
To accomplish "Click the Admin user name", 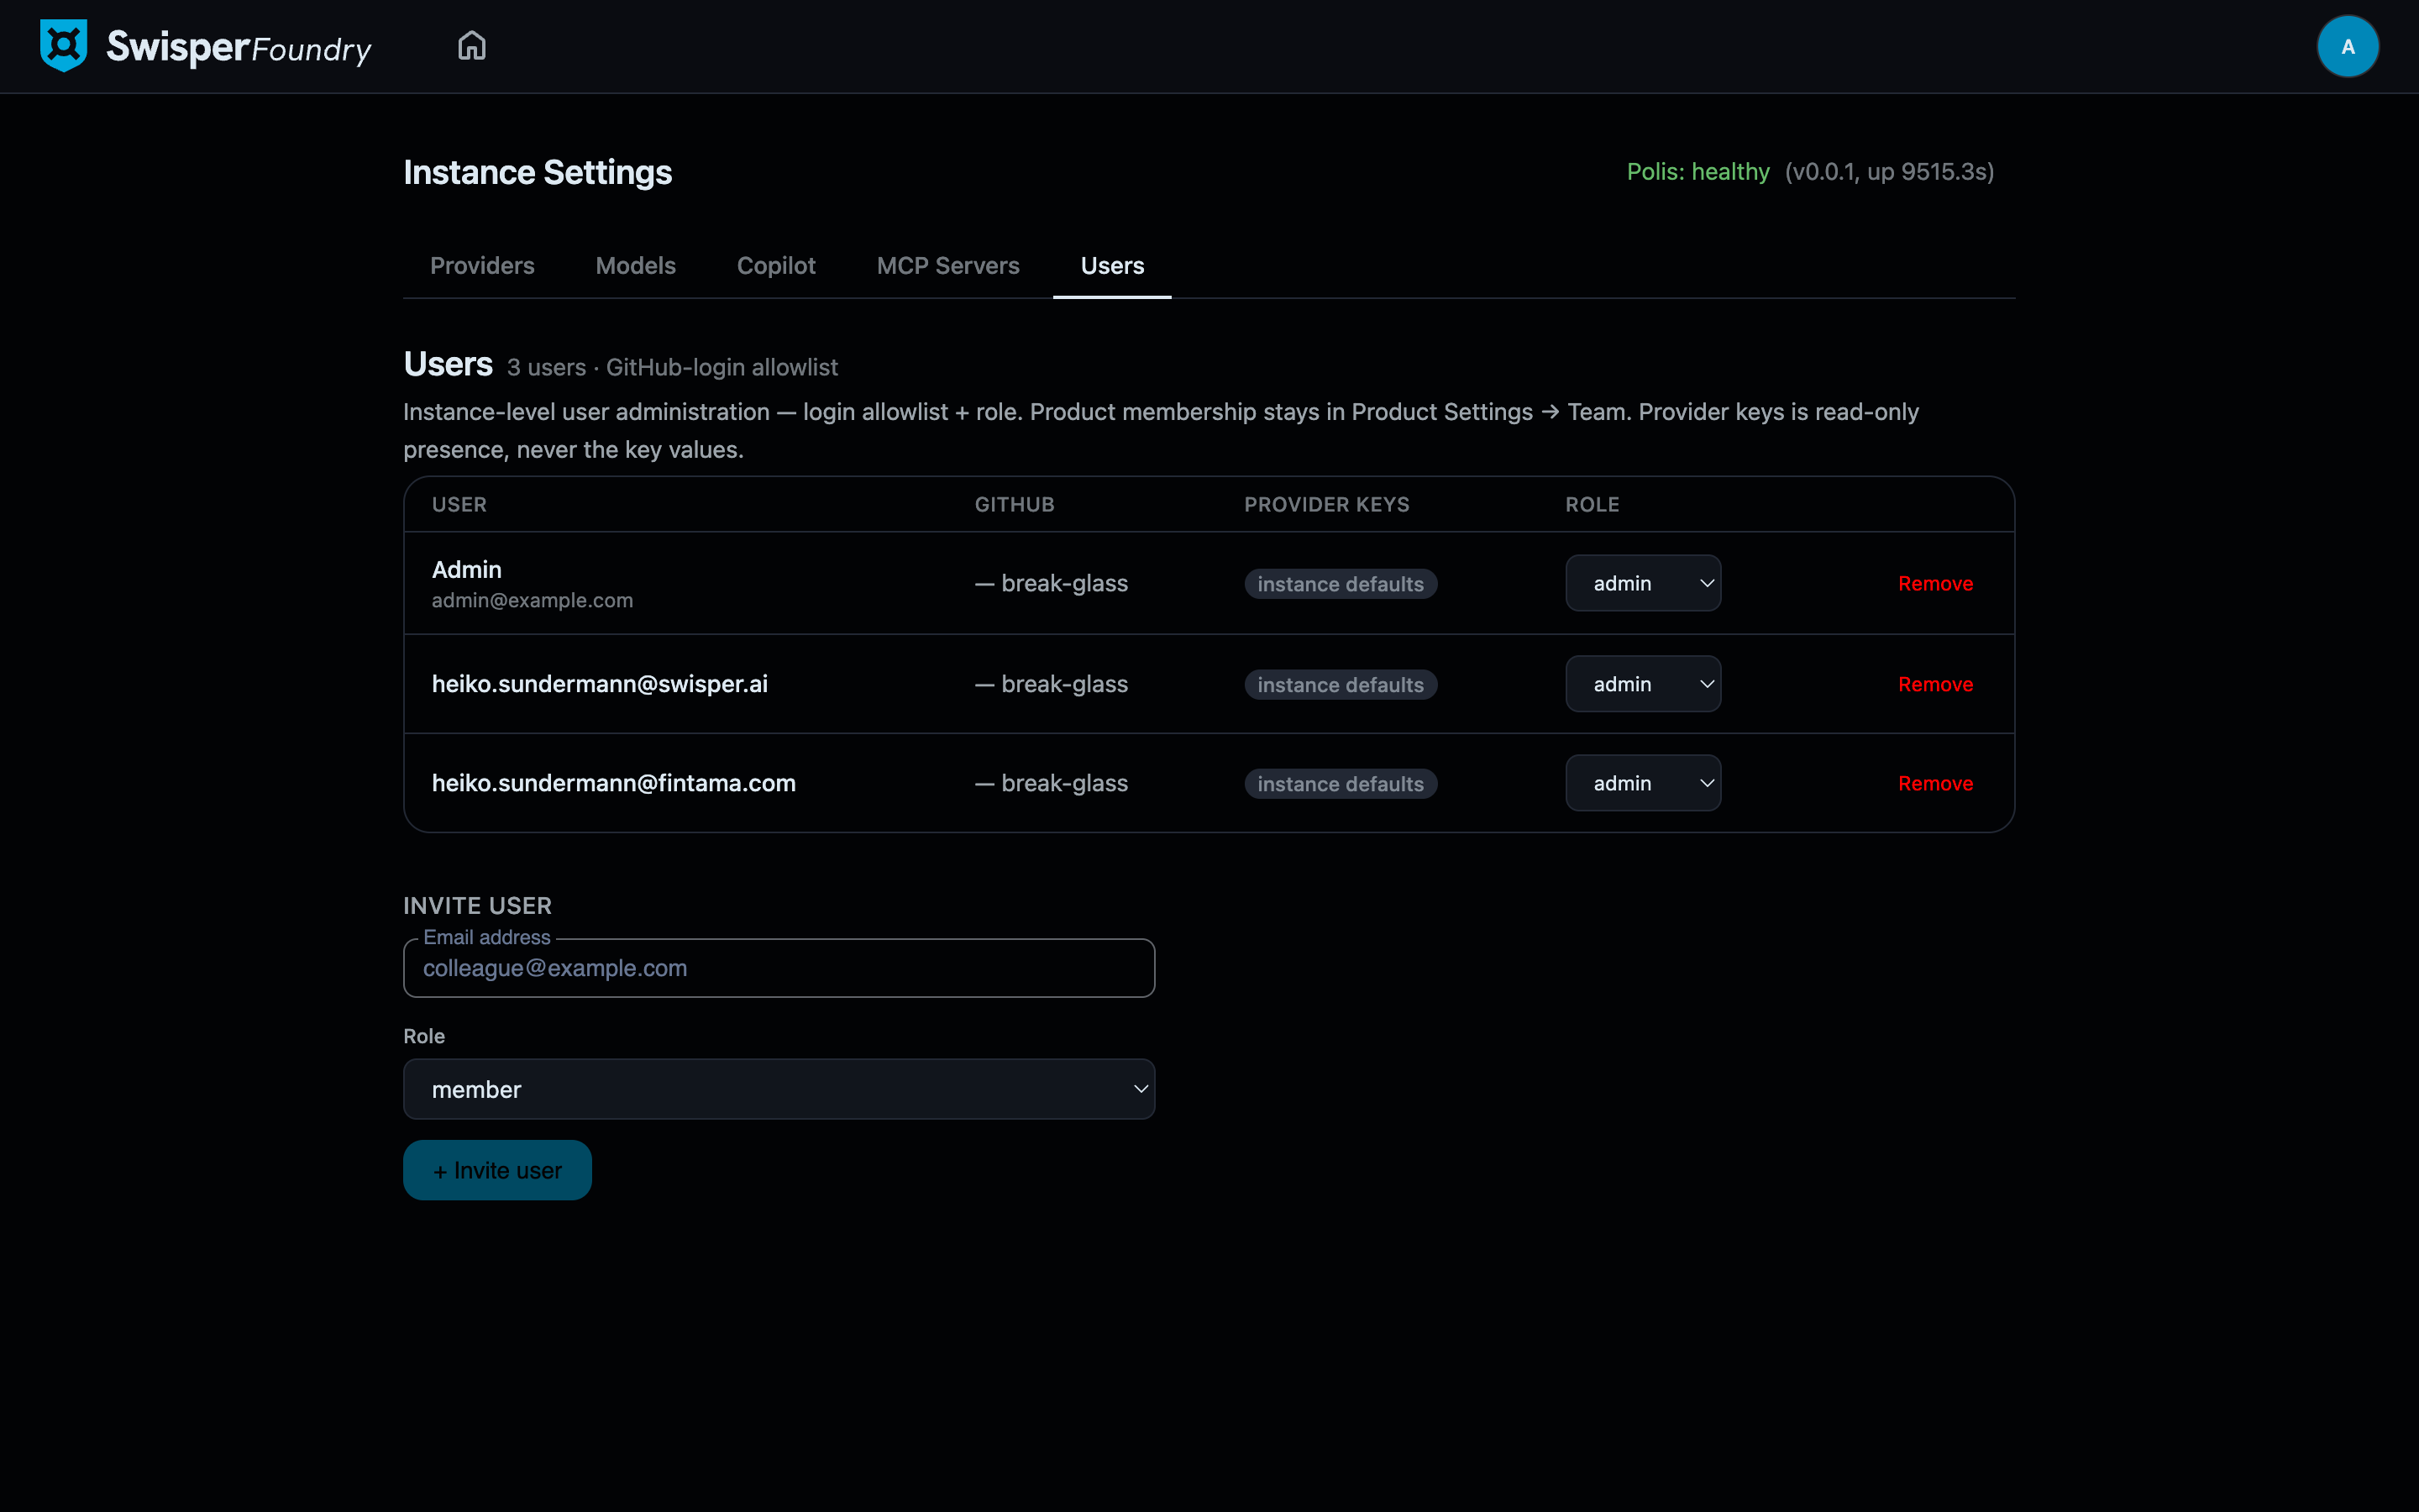I will tap(467, 569).
